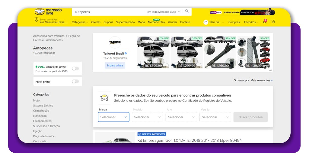
Task: Select the Suspensão e Direção category
Action: [46, 126]
